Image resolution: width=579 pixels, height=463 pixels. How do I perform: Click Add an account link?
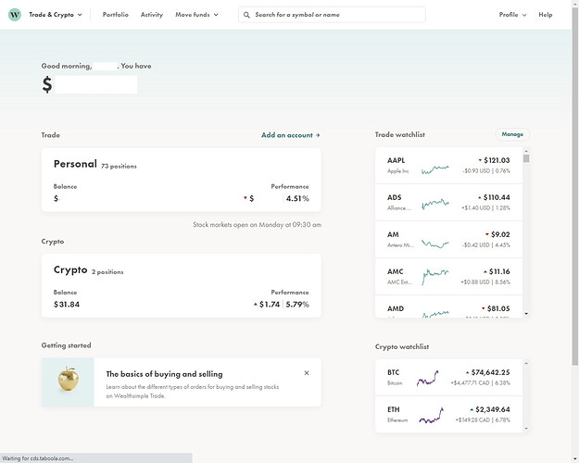pos(291,135)
